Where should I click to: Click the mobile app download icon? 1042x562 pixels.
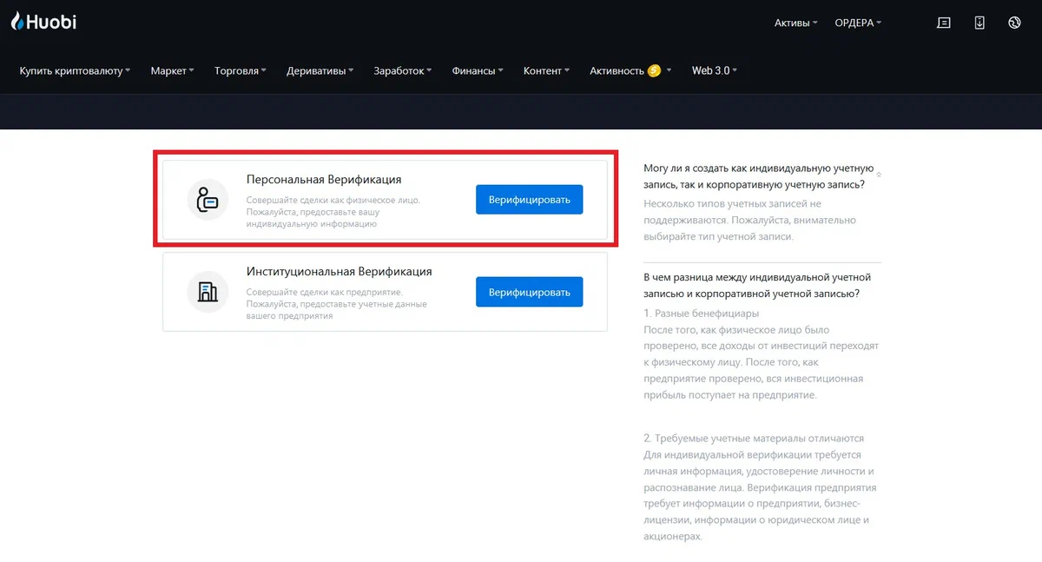click(979, 23)
